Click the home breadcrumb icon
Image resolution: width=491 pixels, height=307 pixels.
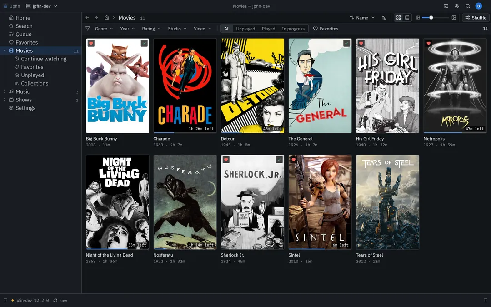pos(107,18)
